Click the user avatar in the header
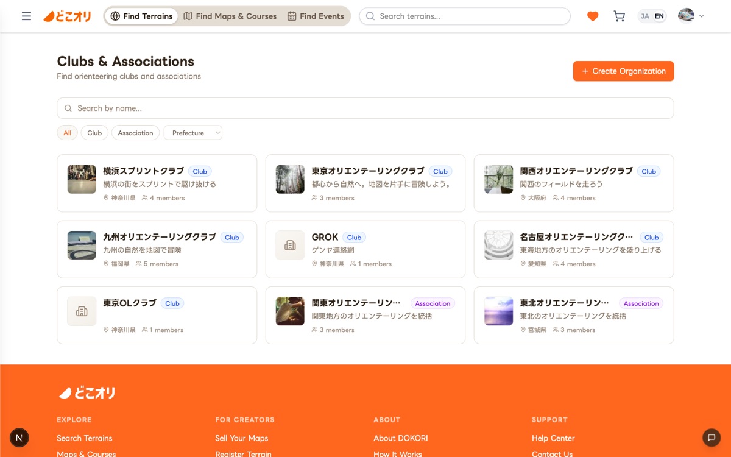The height and width of the screenshot is (457, 731). click(686, 16)
